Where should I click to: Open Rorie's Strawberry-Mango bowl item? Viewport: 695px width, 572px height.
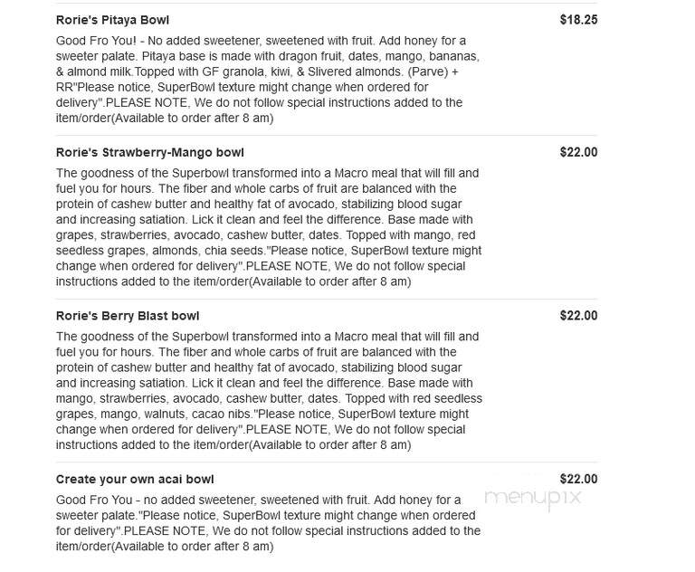tap(150, 153)
